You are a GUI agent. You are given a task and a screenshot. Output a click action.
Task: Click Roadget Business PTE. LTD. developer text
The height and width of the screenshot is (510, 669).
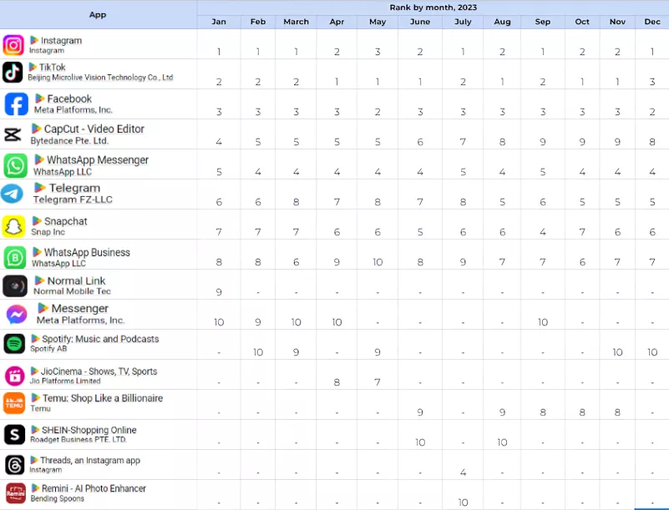tap(79, 440)
